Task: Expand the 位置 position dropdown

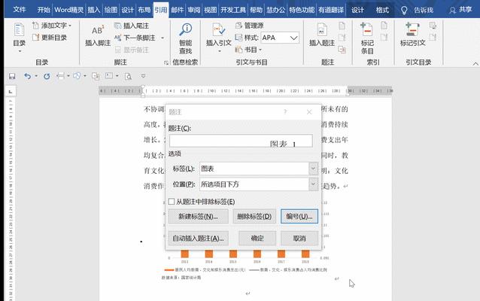Action: [313, 184]
